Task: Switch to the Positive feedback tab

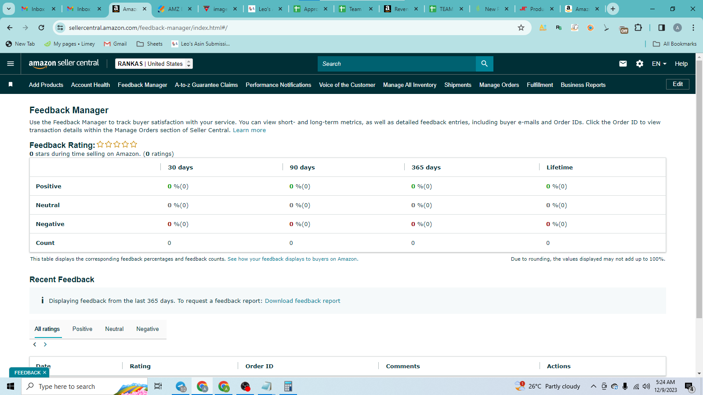Action: [82, 329]
